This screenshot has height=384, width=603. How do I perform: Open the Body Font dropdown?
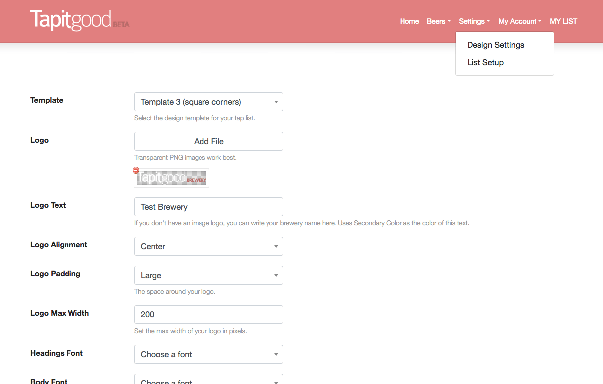(208, 380)
